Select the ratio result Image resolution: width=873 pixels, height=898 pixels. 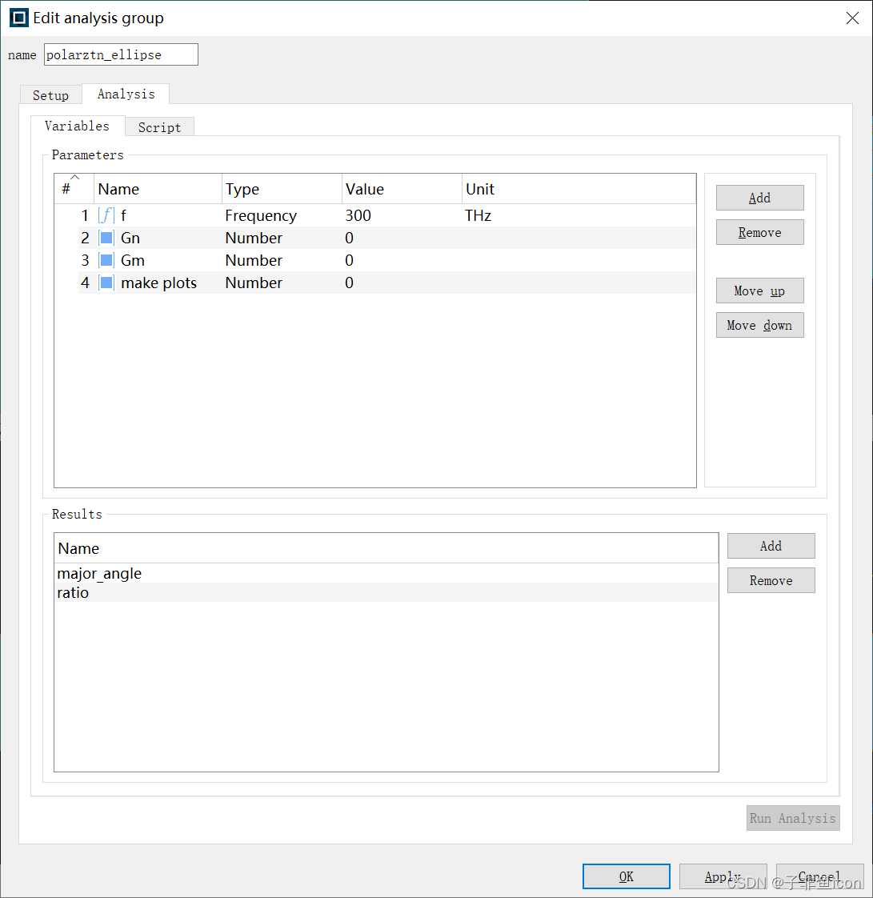point(73,592)
